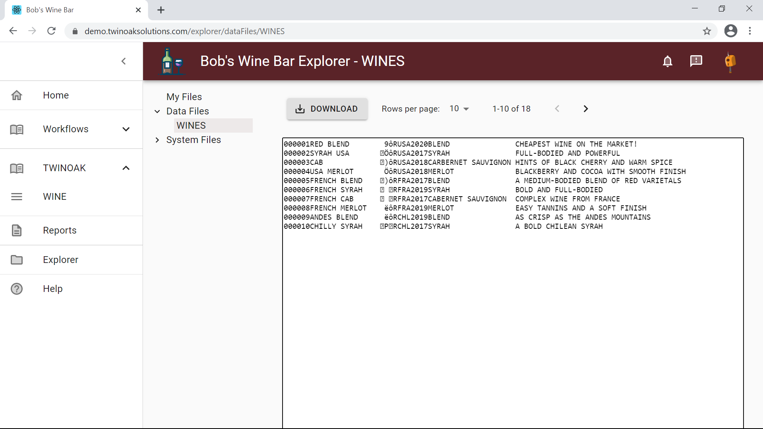Select the WINES data file

(x=213, y=126)
